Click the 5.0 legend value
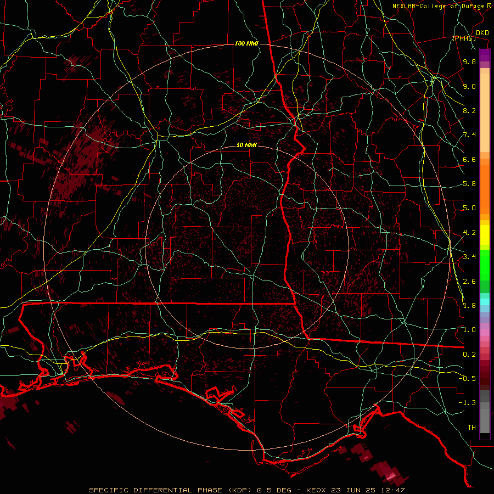 coord(469,208)
